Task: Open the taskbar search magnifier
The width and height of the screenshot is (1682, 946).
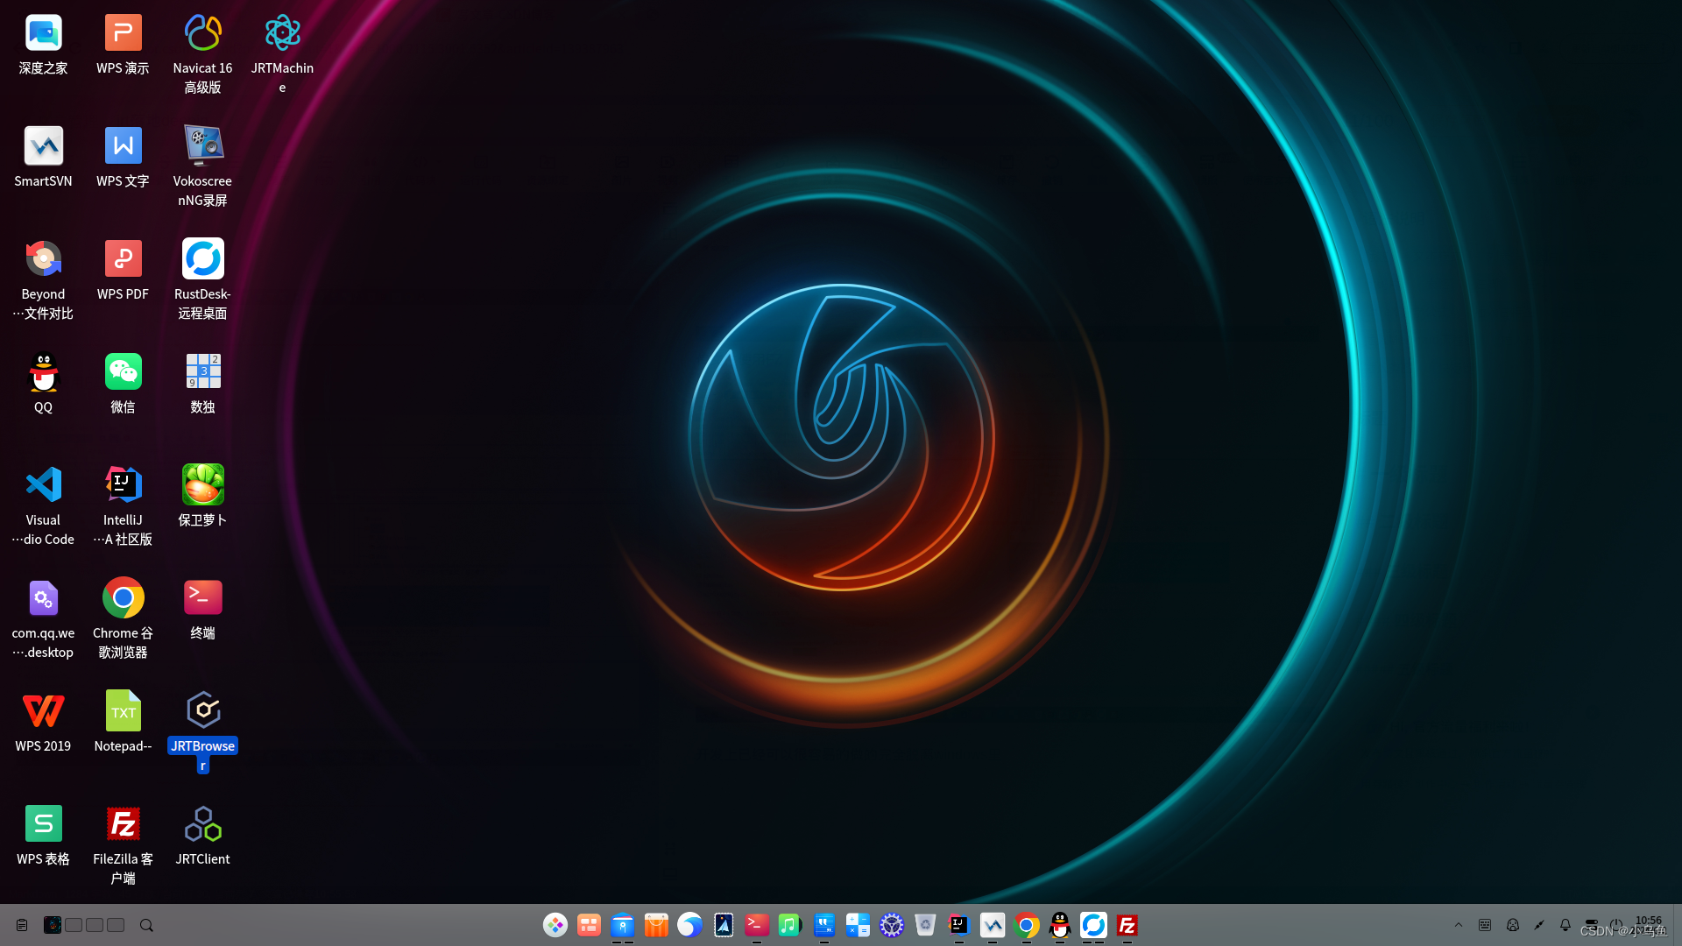Action: 146,925
